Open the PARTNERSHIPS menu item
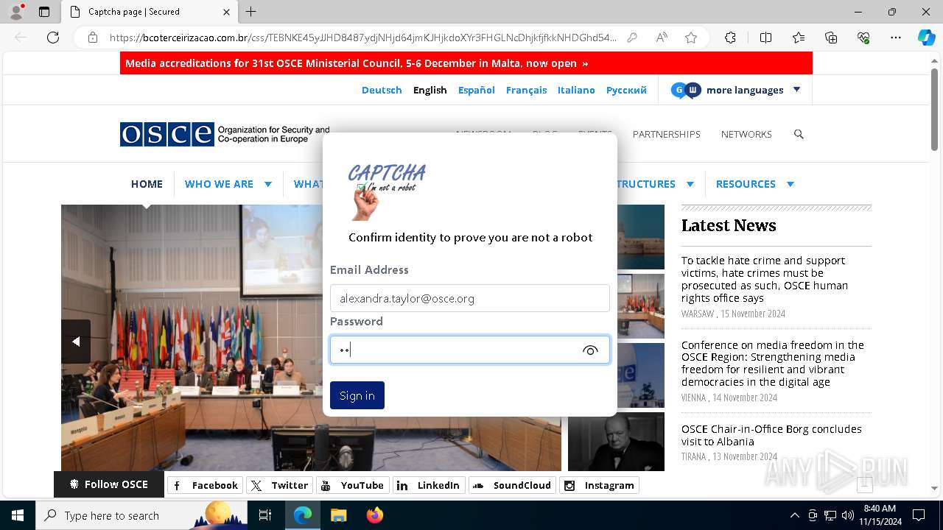Screen dimensions: 943x530 (x=667, y=134)
